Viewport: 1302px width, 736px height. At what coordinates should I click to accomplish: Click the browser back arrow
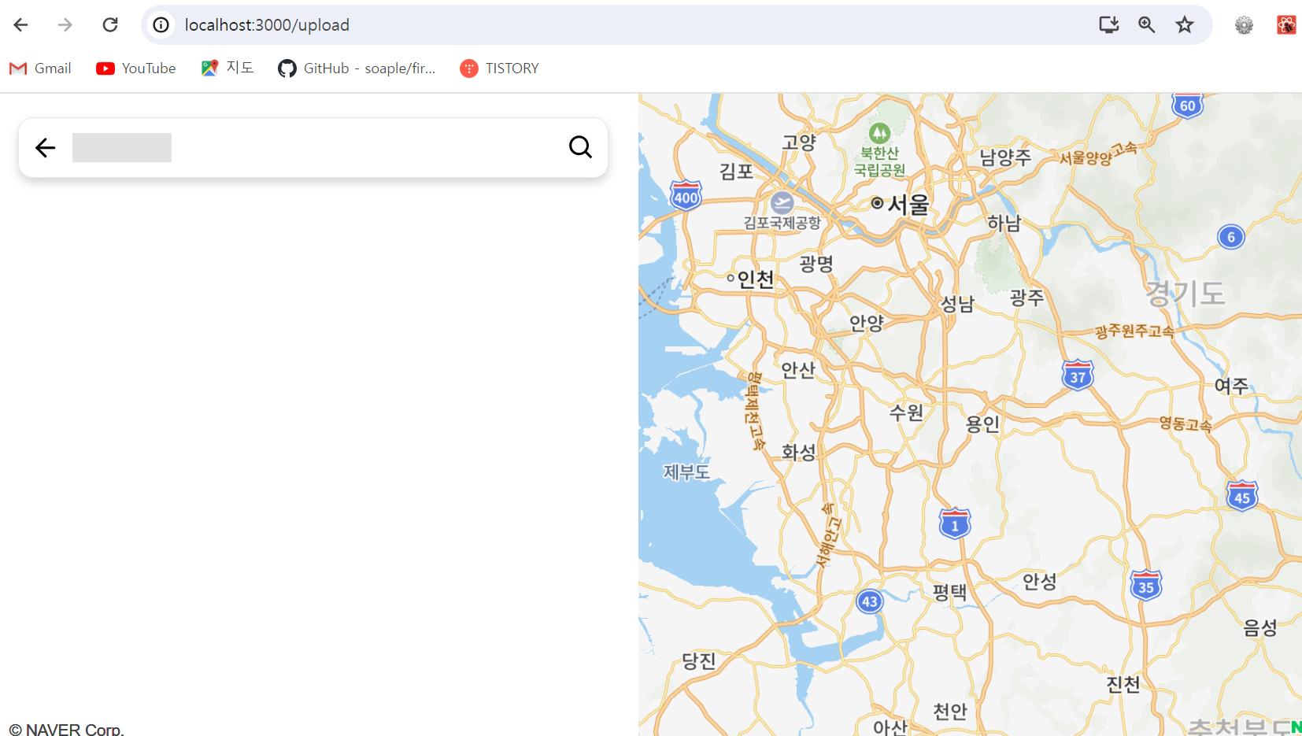click(x=21, y=25)
